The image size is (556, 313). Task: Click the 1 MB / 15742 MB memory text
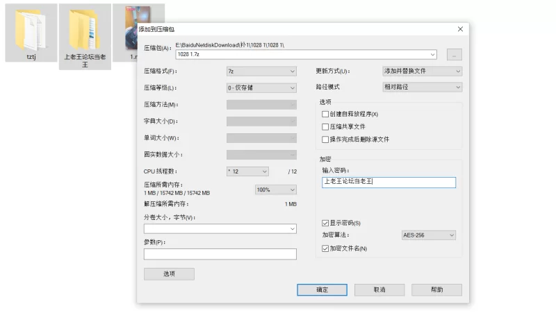pos(177,193)
